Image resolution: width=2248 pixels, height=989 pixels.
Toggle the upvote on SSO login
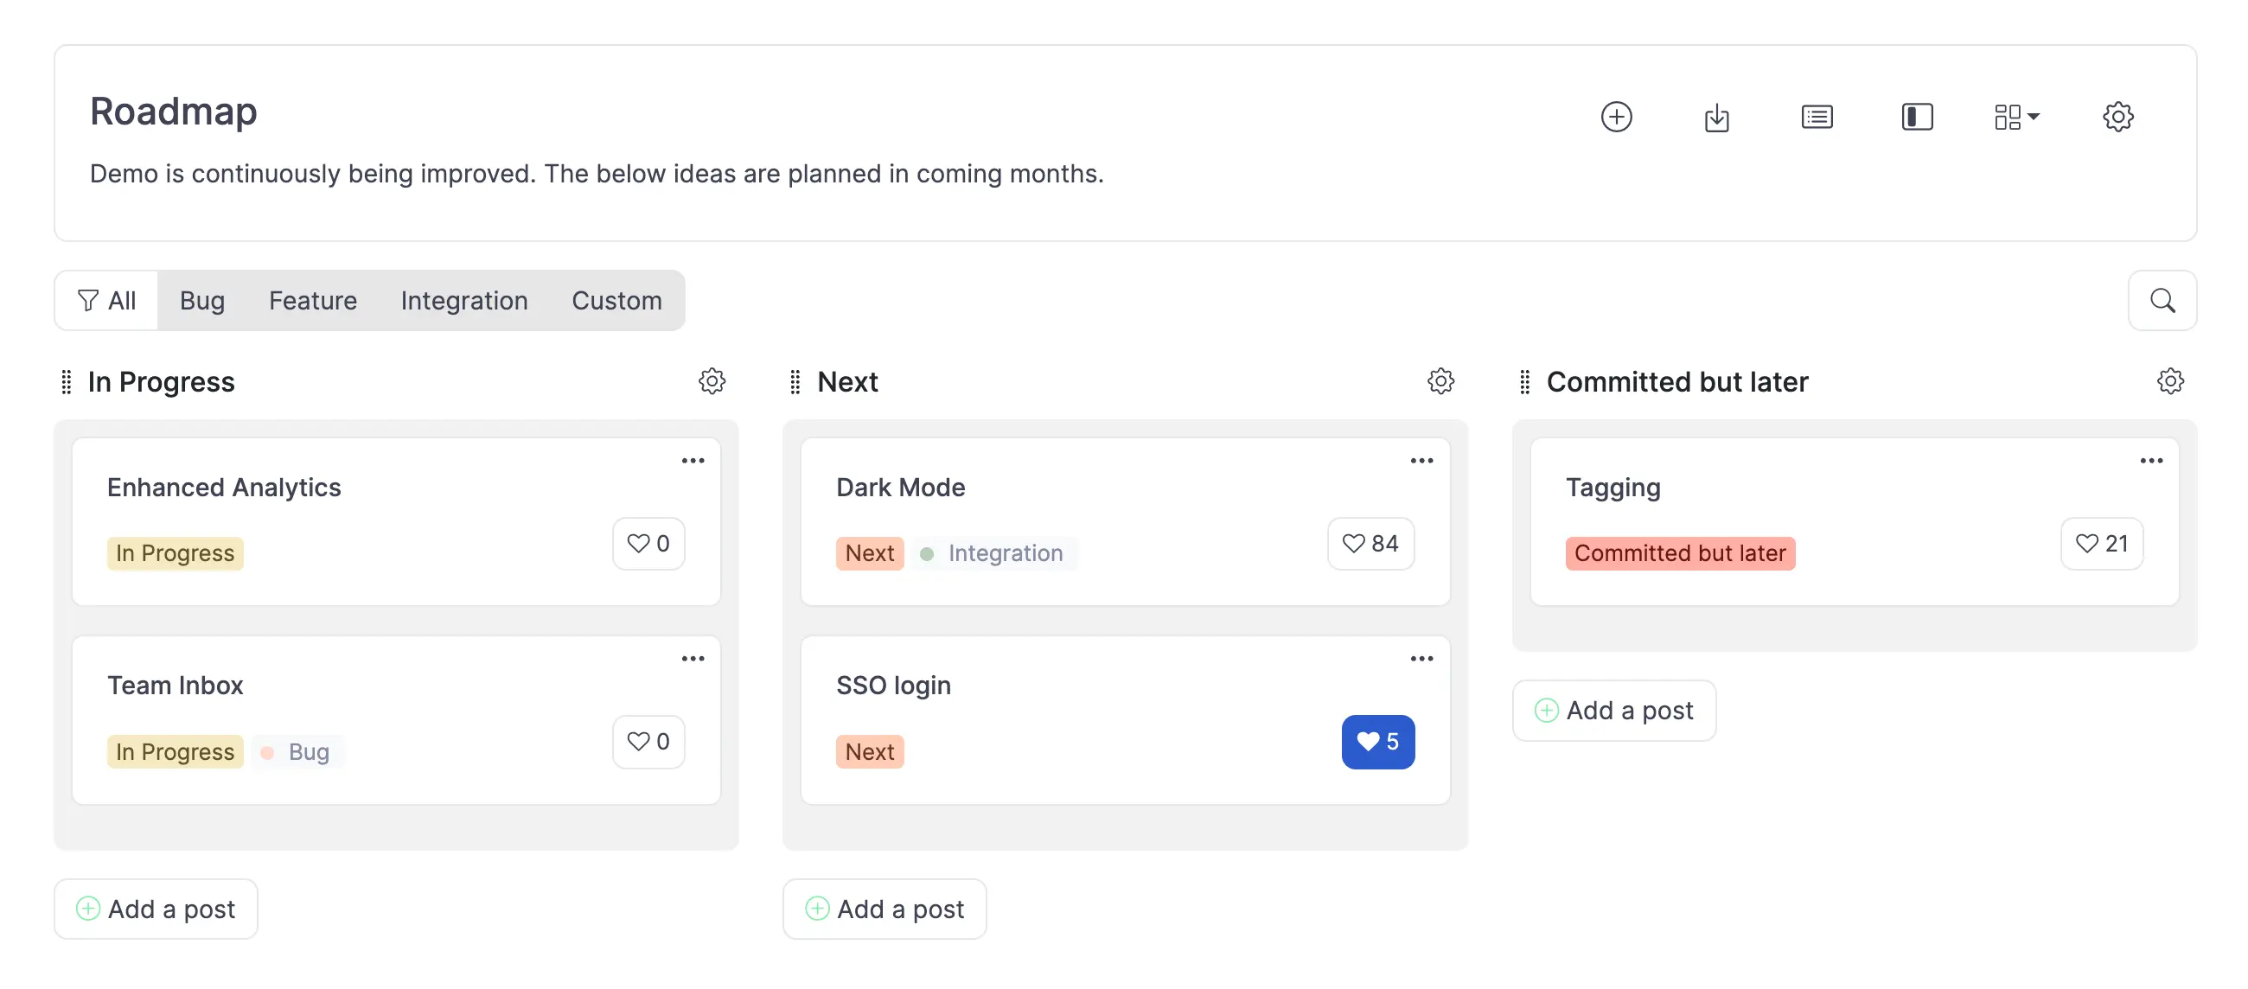pos(1377,742)
